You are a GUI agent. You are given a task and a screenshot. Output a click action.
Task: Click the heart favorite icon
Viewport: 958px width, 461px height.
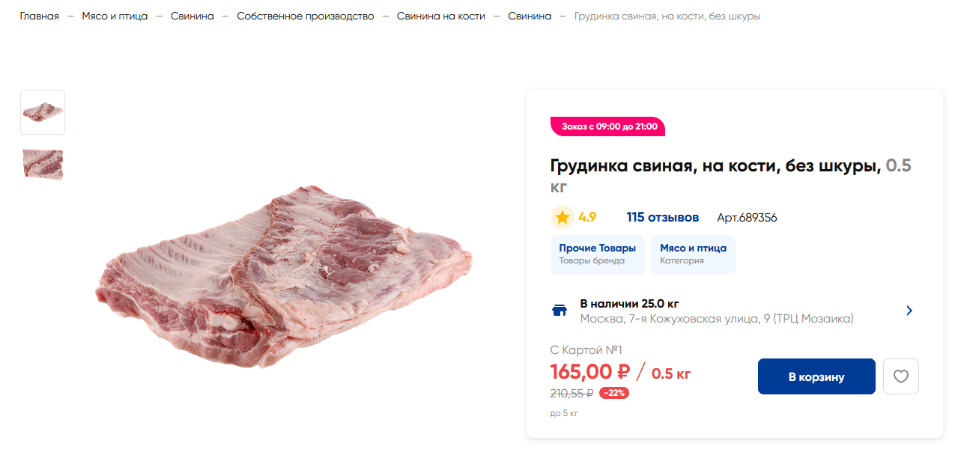(x=900, y=376)
